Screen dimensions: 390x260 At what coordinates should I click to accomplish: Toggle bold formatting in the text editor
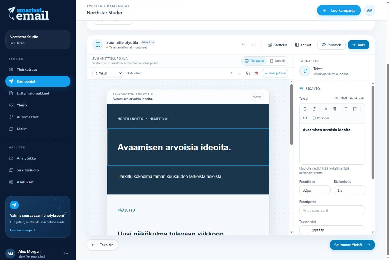point(305,109)
